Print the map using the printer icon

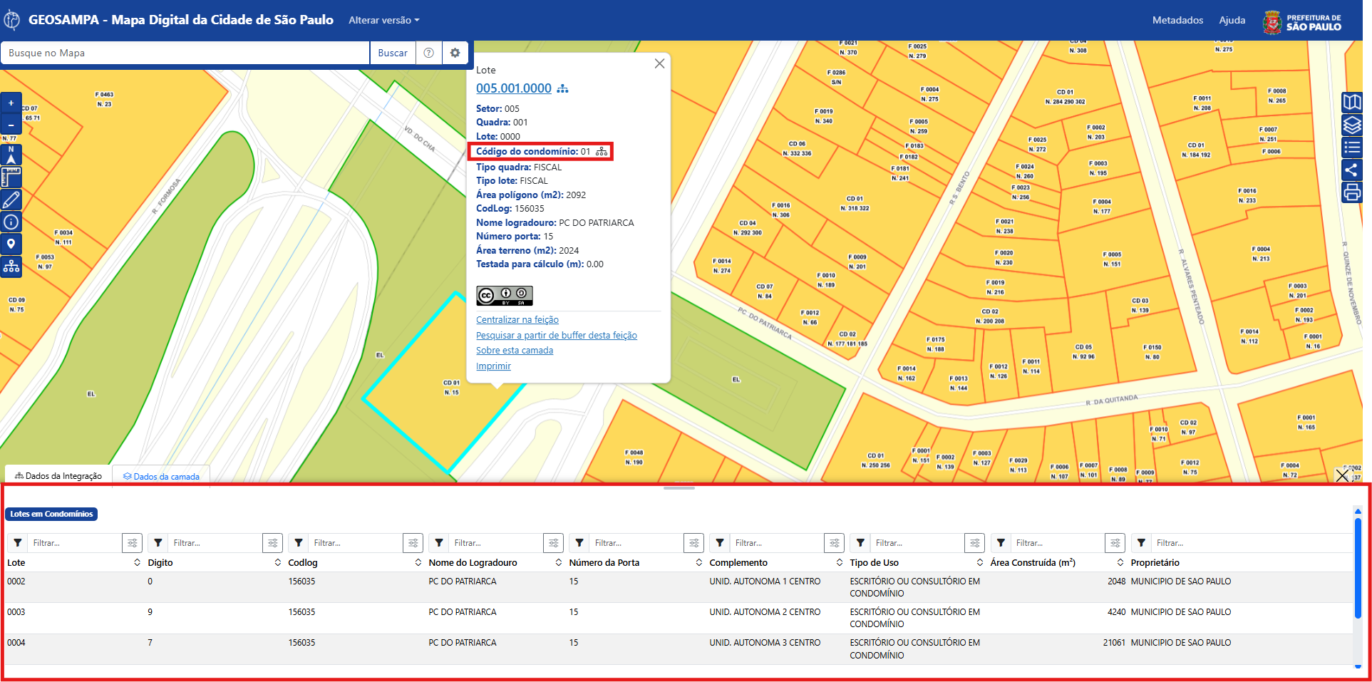coord(1352,192)
